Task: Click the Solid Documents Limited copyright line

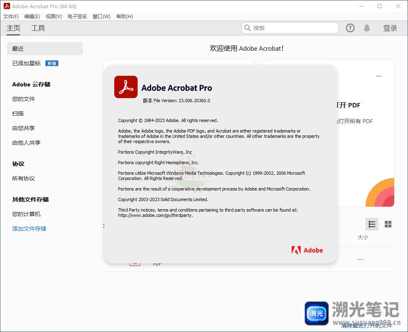Action: coord(163,199)
